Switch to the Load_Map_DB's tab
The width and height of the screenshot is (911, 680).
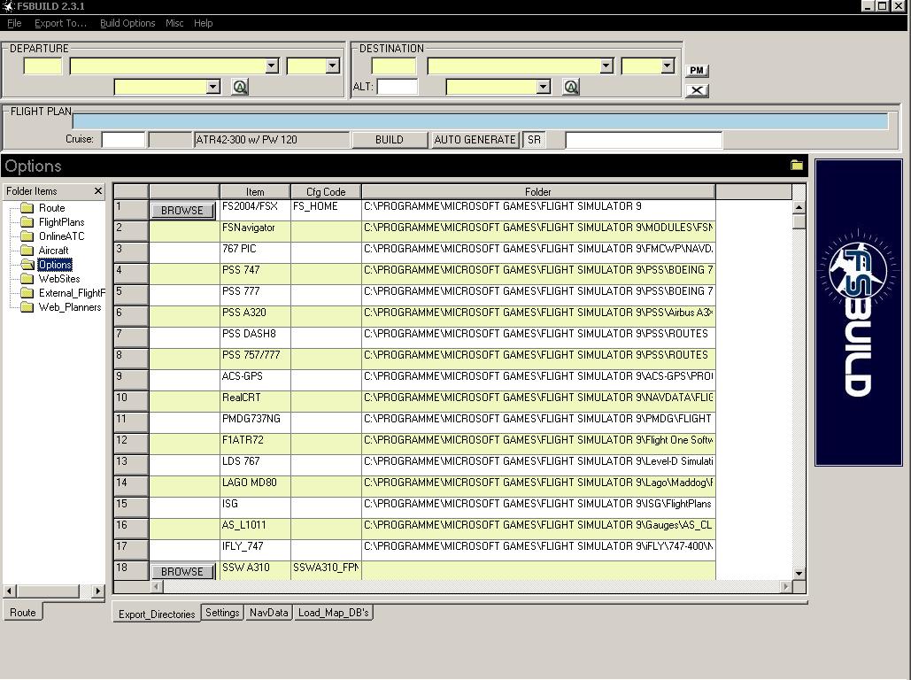click(333, 613)
